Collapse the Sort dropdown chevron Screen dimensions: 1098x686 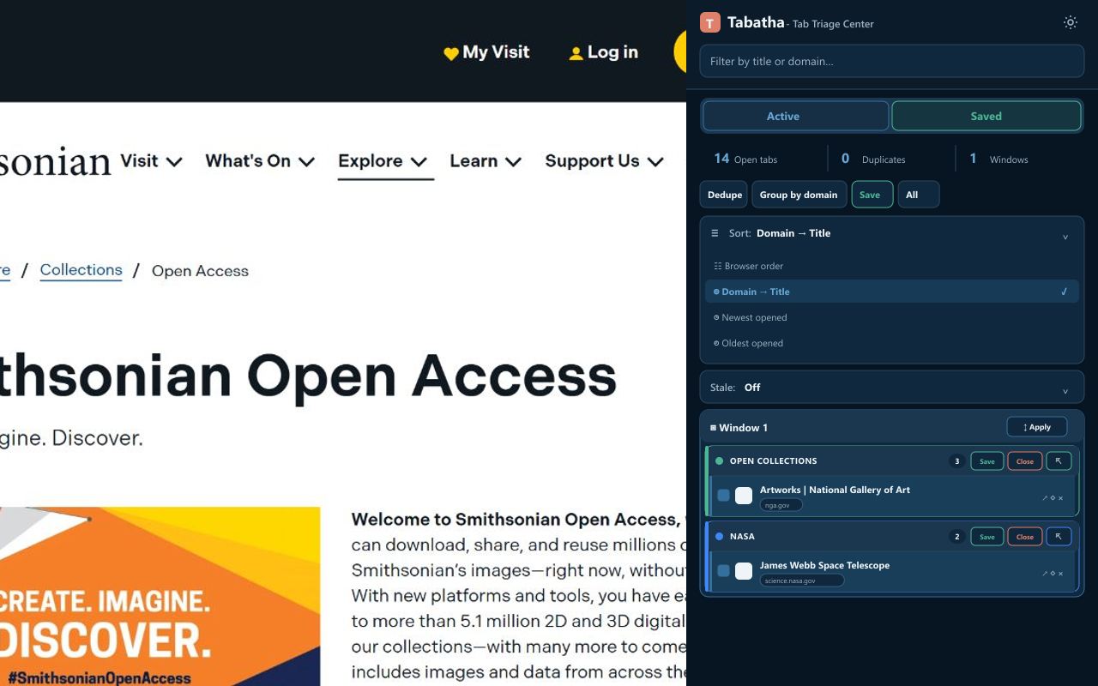[x=1065, y=237]
